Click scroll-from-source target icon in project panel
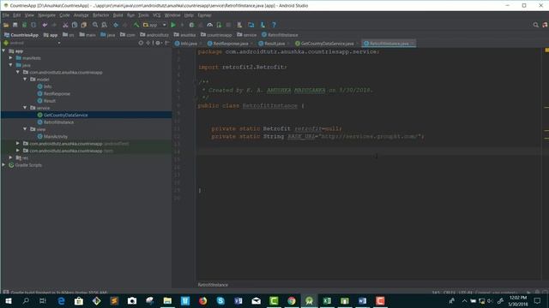Screen dimensions: 549x308 [141, 43]
